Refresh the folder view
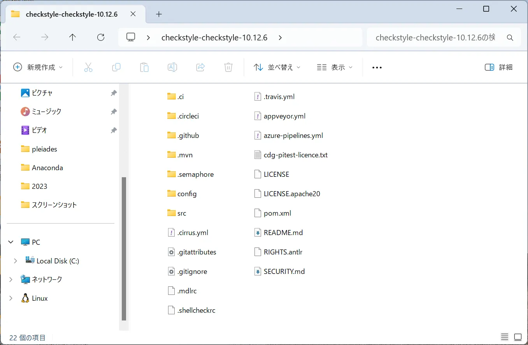 (x=101, y=37)
